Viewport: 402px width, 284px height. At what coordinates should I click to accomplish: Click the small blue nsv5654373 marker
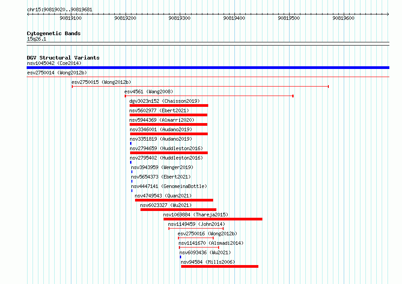[x=132, y=181]
